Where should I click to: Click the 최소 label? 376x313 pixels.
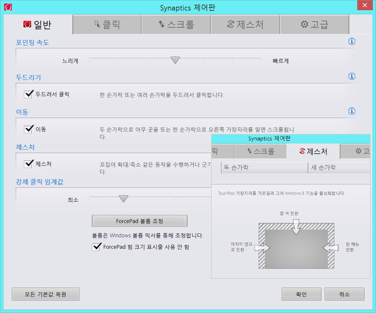73,200
